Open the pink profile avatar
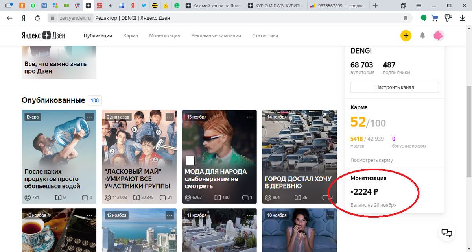This screenshot has height=252, width=472. tap(439, 35)
